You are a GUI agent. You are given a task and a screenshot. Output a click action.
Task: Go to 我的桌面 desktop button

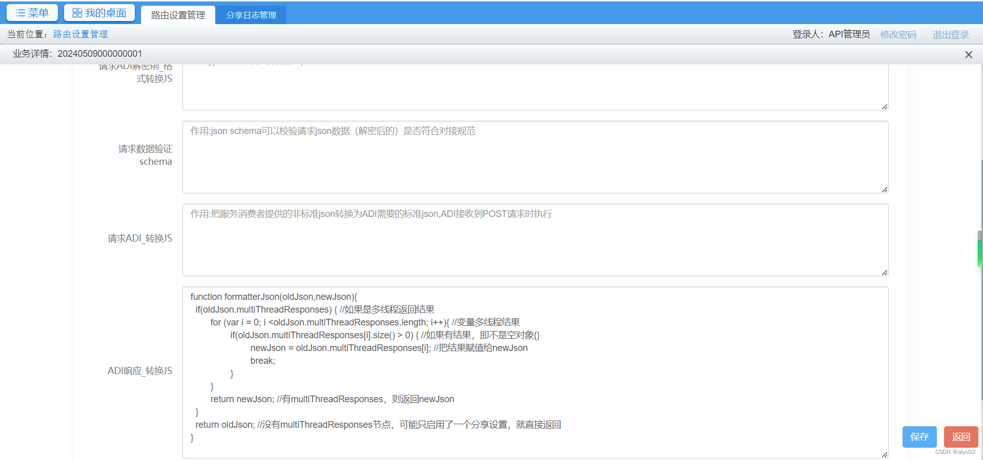pyautogui.click(x=99, y=13)
